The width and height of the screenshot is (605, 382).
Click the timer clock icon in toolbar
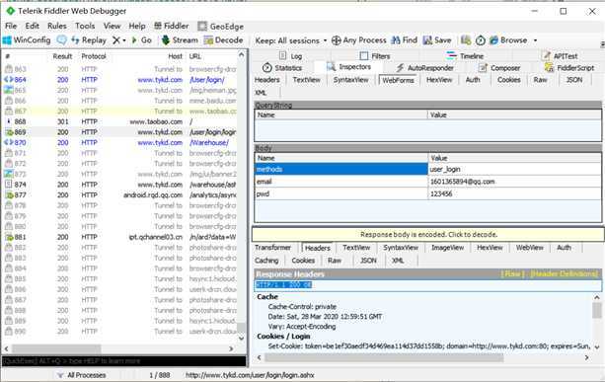coord(481,40)
